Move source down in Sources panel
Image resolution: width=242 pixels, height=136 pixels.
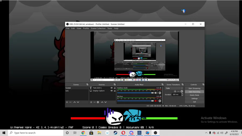pos(105,102)
